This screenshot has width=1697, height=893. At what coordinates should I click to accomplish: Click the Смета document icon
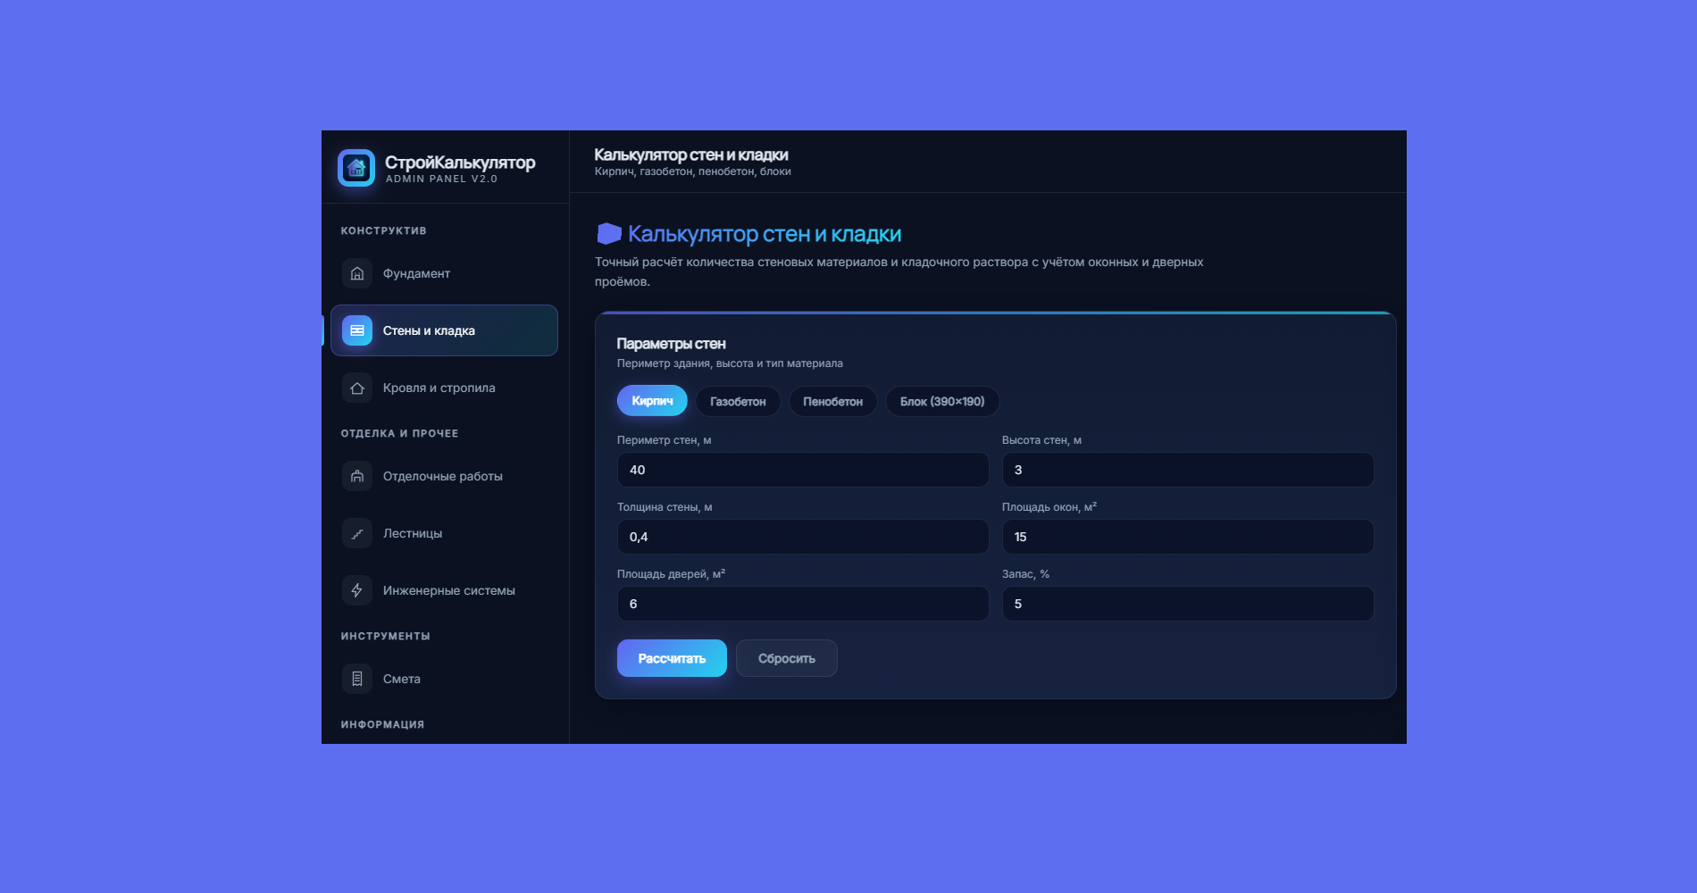point(357,679)
